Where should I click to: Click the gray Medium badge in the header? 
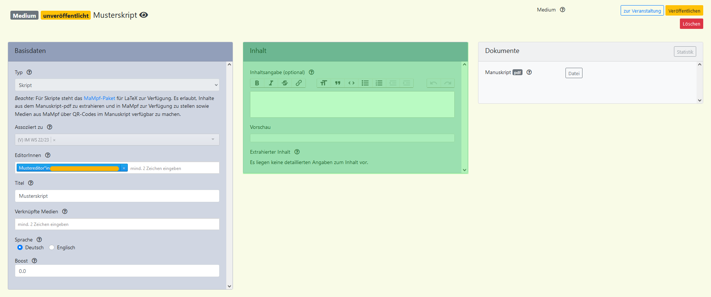24,16
